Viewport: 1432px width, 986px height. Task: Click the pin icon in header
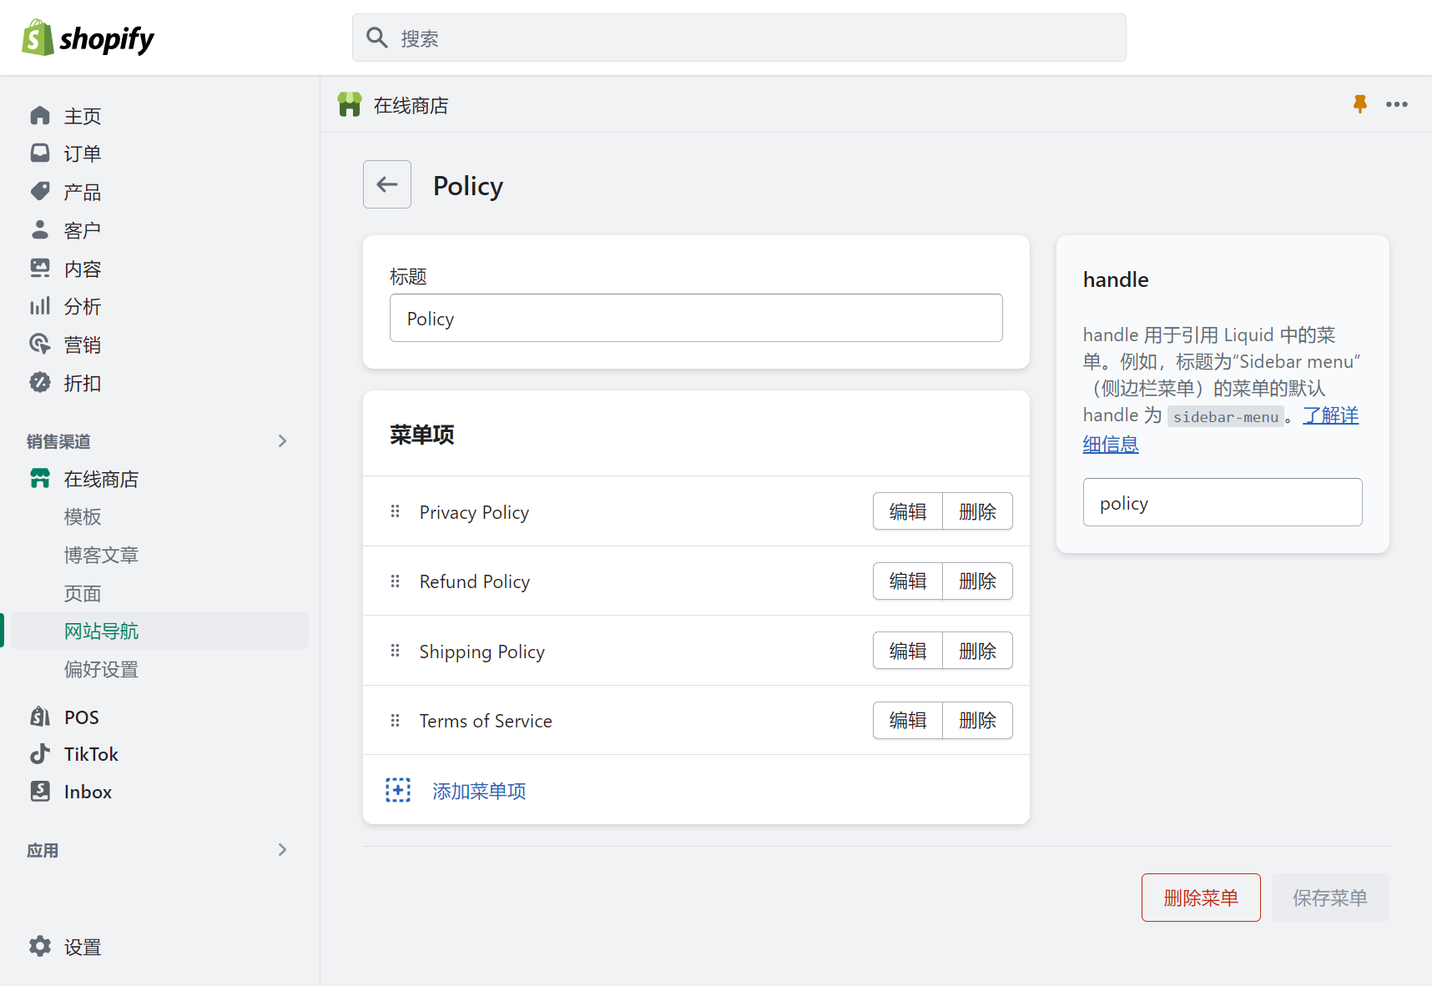click(1360, 104)
